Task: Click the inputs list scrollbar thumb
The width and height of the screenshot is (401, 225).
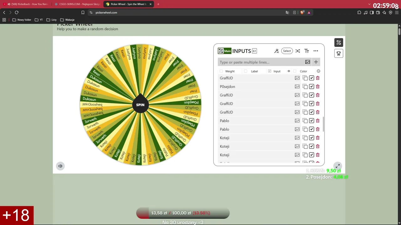Action: 323,124
